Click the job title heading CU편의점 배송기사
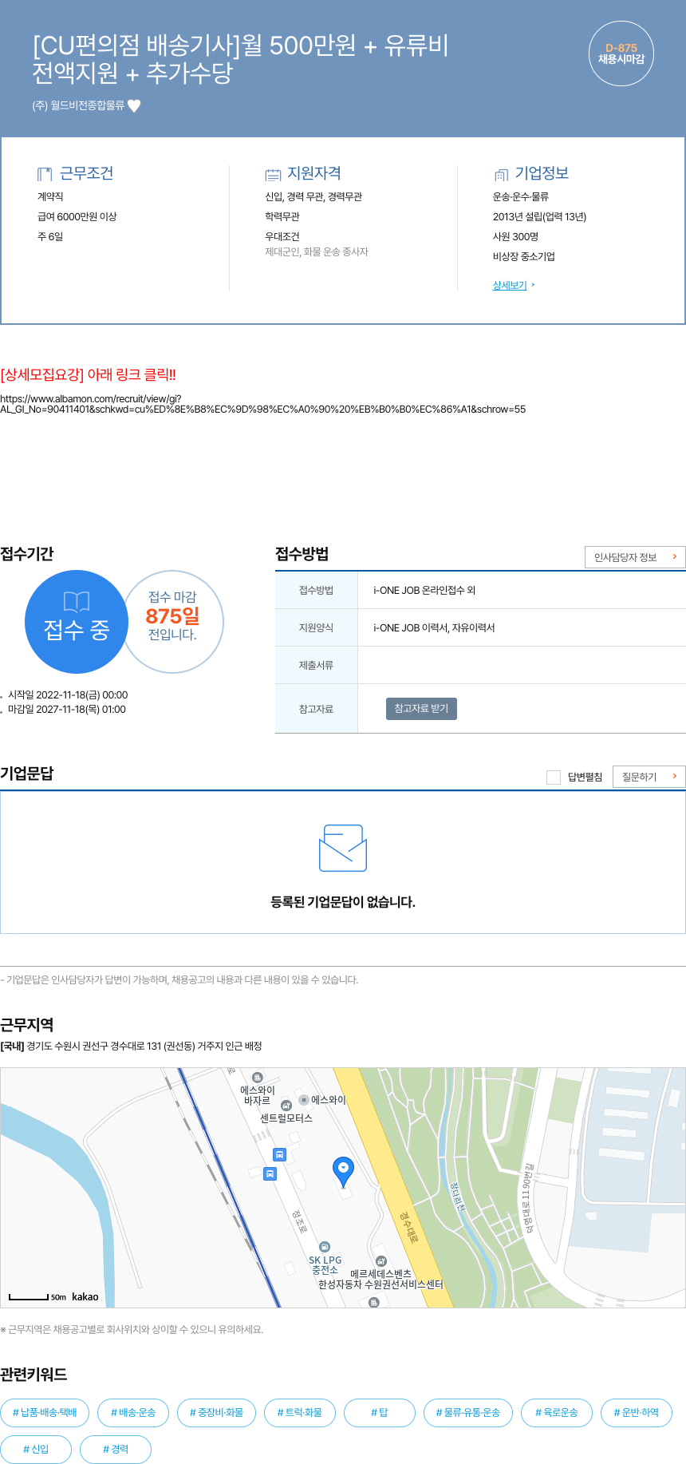This screenshot has width=686, height=1464. 240,58
